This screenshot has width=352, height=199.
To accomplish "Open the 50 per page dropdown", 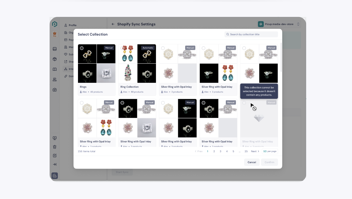I will click(x=270, y=151).
